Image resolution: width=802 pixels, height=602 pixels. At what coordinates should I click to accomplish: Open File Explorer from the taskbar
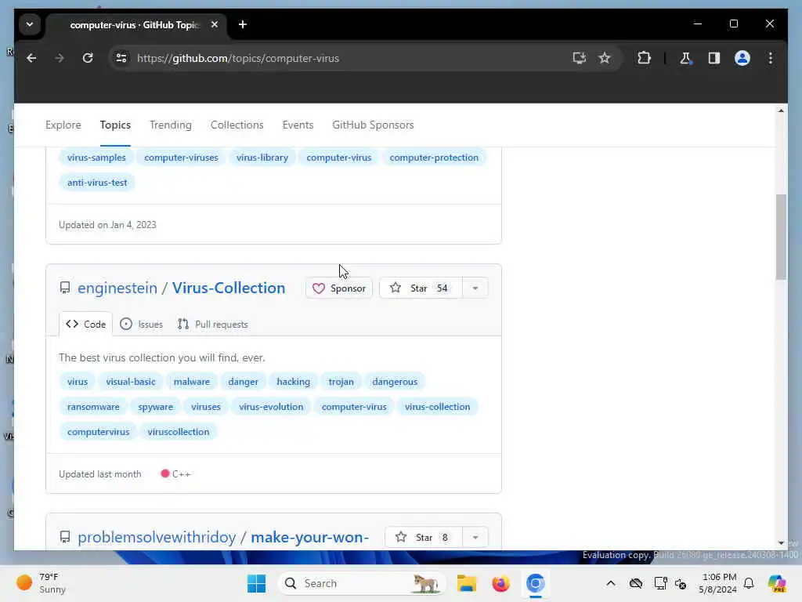click(x=467, y=583)
